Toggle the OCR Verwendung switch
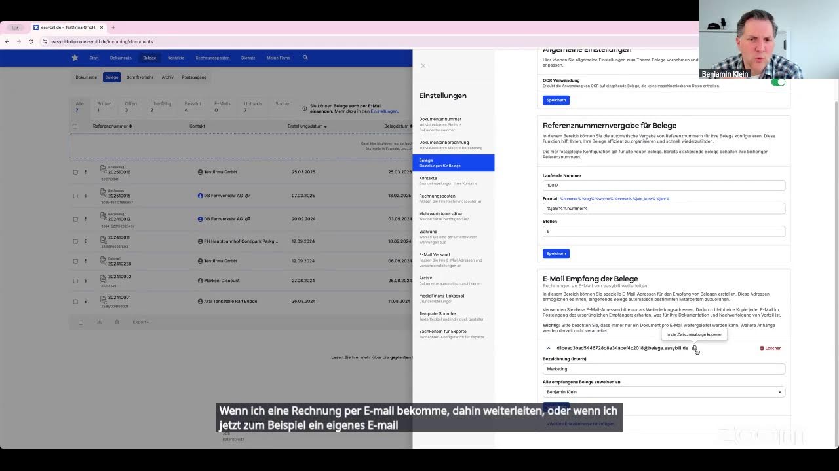 778,82
